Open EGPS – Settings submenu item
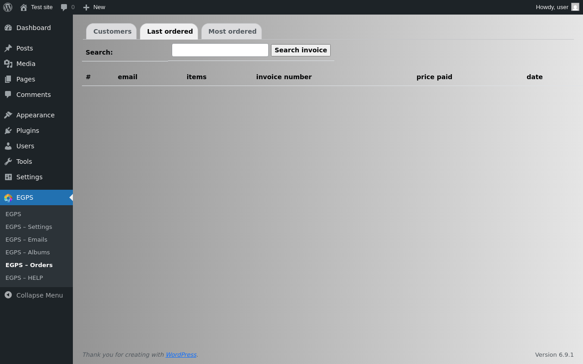Image resolution: width=583 pixels, height=364 pixels. (x=29, y=227)
